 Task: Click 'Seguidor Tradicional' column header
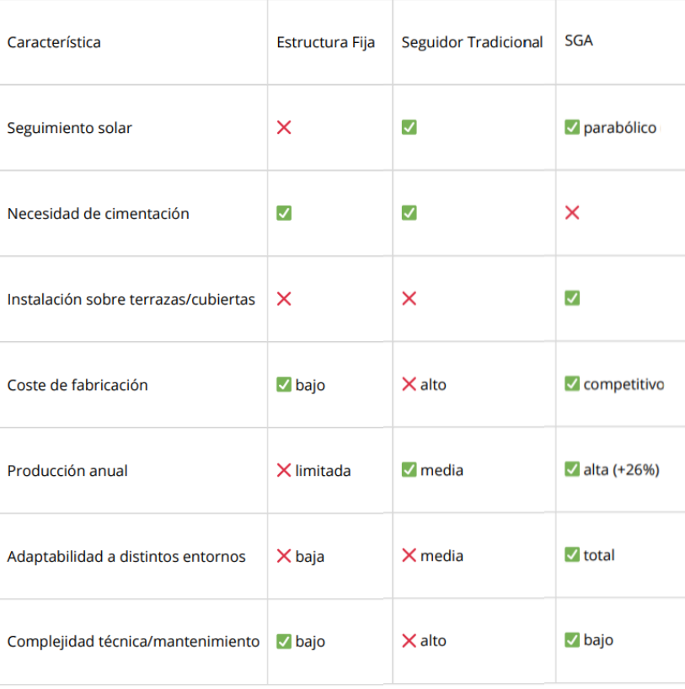(x=472, y=42)
